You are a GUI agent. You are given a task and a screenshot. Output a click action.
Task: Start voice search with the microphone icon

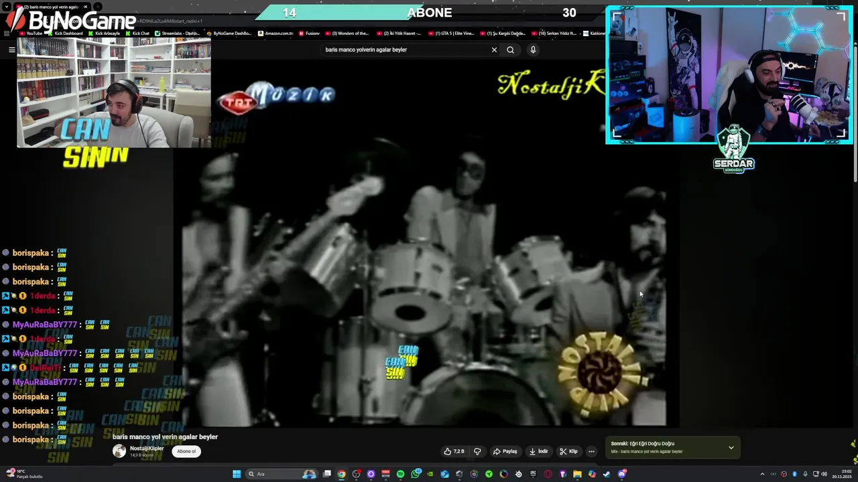click(533, 50)
